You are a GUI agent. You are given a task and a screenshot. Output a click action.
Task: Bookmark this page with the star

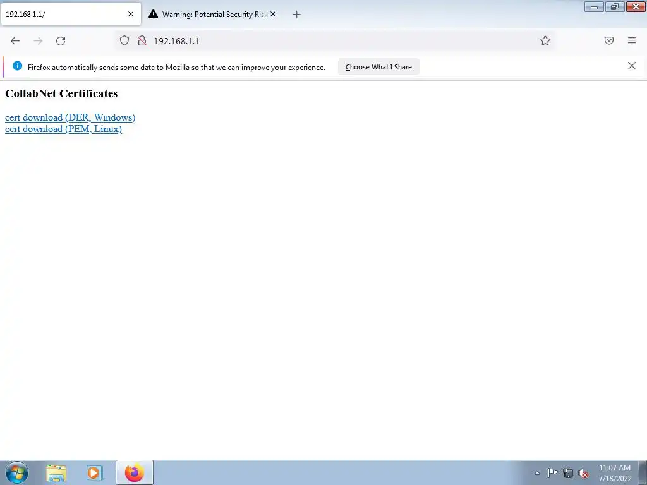[545, 40]
